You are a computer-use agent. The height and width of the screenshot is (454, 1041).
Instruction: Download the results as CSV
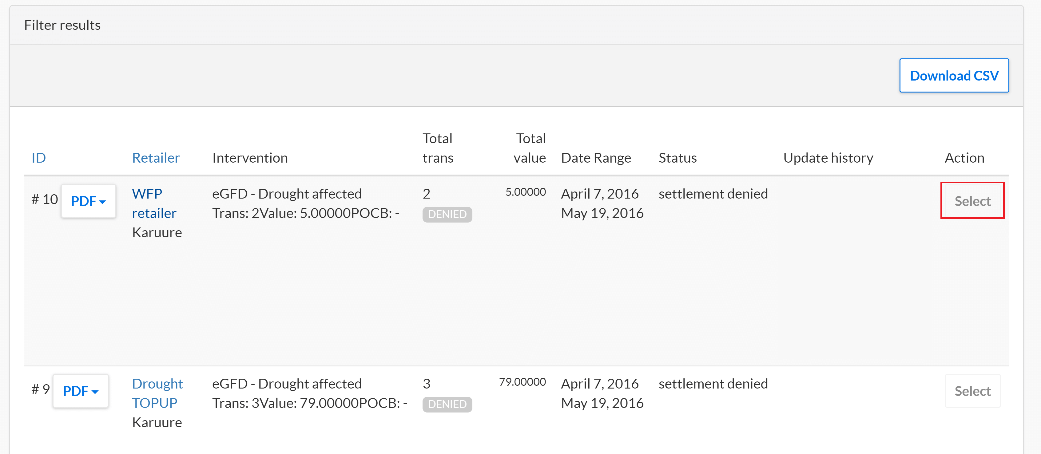(x=954, y=76)
